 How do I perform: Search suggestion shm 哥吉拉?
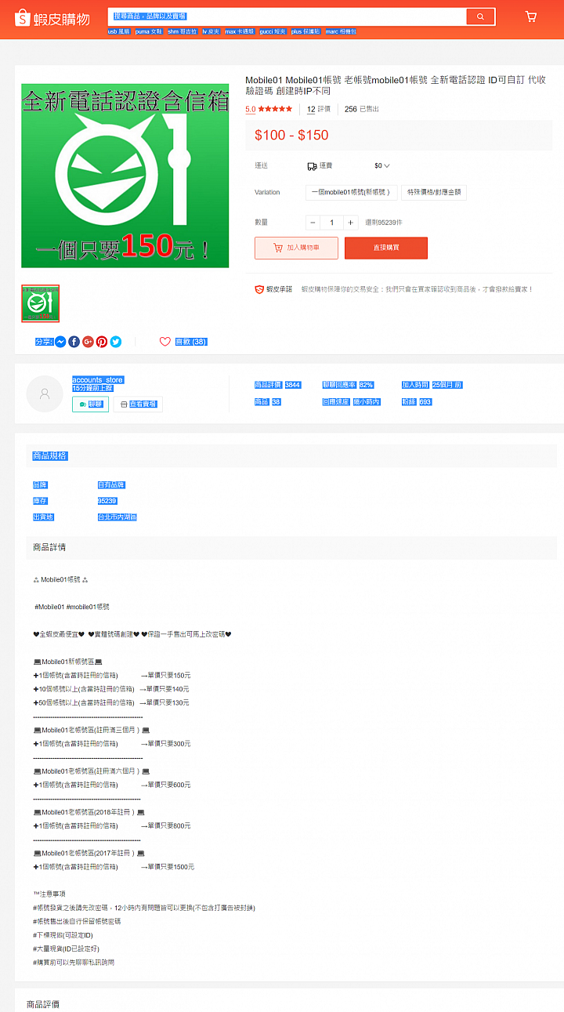(x=183, y=32)
